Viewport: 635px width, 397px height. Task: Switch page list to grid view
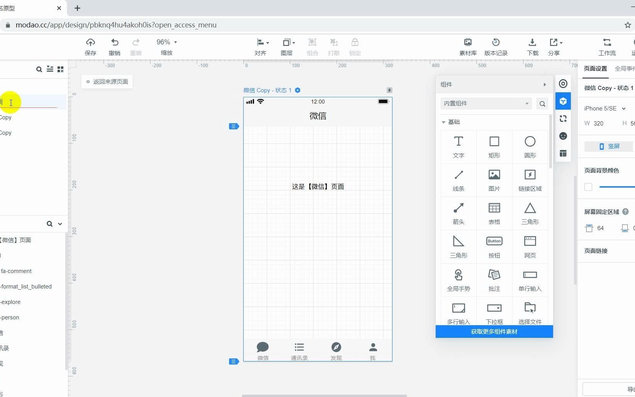(x=60, y=69)
